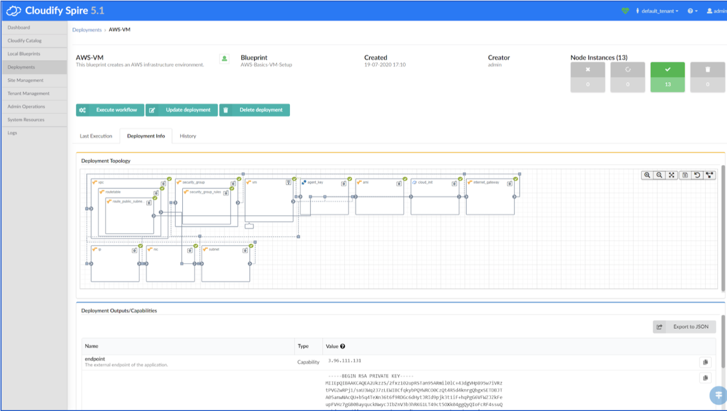Viewport: 727px width, 411px height.
Task: Revert topology layout changes
Action: pyautogui.click(x=697, y=175)
